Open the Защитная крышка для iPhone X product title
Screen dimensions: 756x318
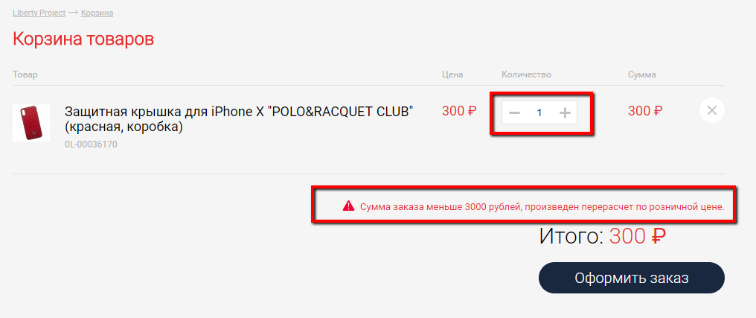(239, 119)
